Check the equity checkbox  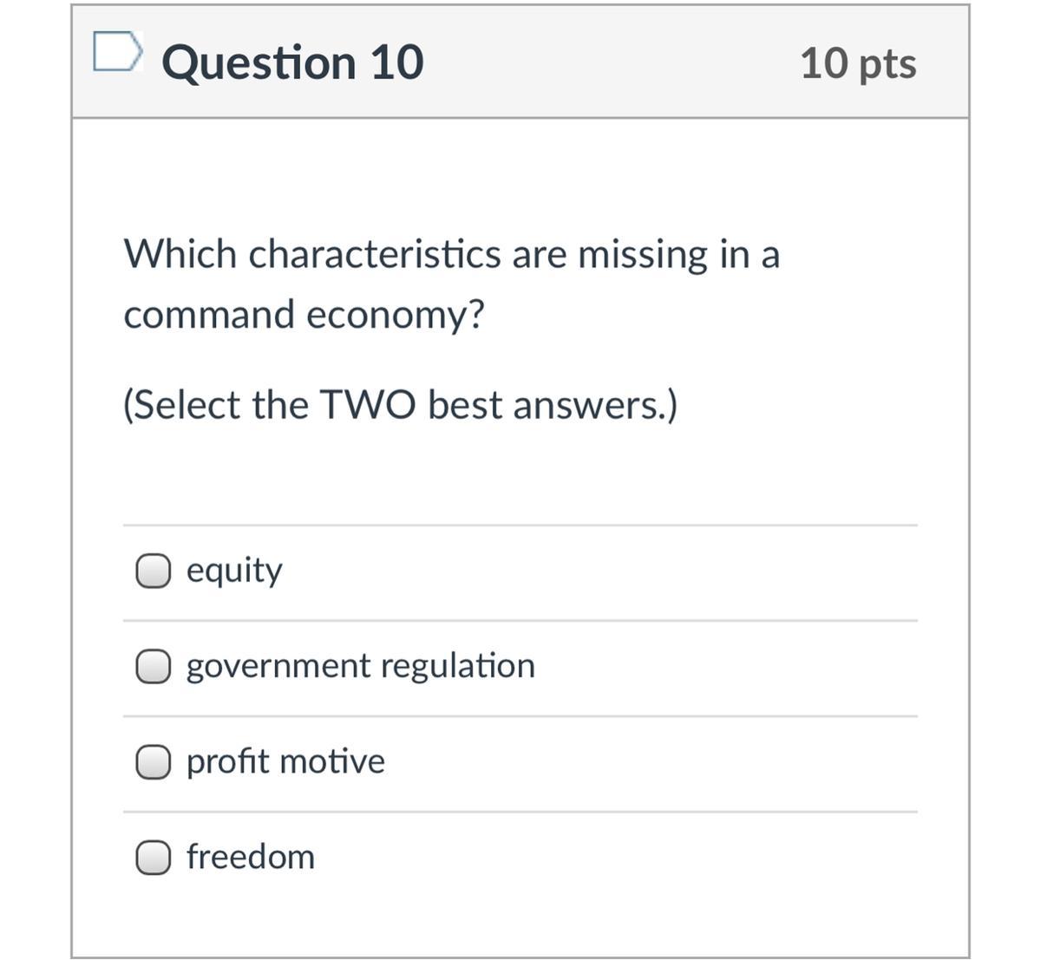click(x=153, y=571)
